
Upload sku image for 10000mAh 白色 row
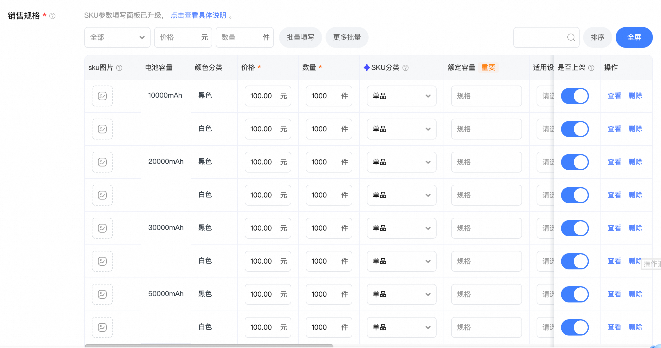coord(102,129)
